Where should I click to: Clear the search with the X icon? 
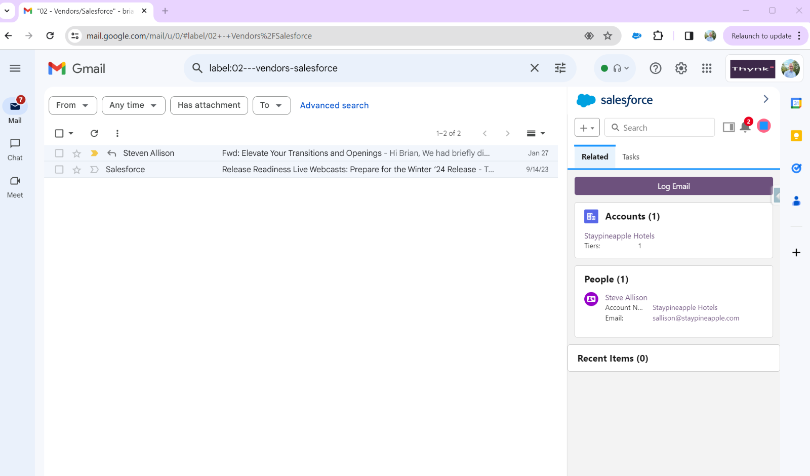(535, 68)
